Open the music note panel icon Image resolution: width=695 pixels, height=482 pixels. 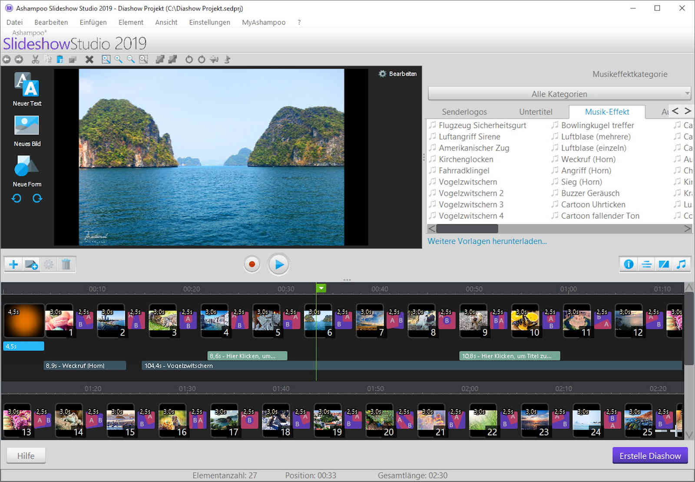click(681, 264)
